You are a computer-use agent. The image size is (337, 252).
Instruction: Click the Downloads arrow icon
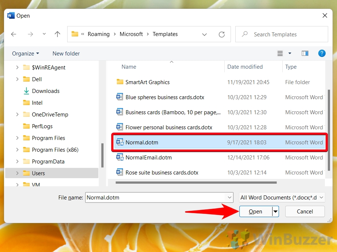click(26, 91)
